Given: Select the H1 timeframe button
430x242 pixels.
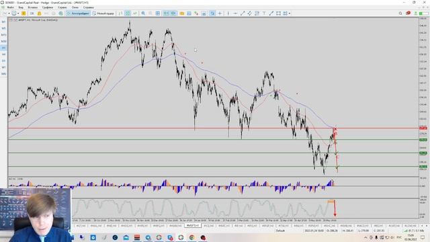Looking at the screenshot, I should click(x=3, y=48).
